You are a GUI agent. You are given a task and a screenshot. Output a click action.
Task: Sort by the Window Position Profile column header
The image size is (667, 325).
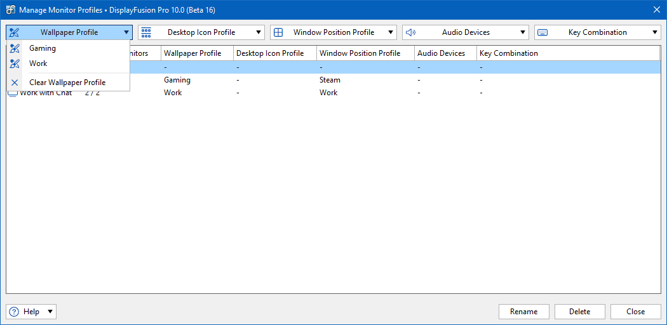click(x=365, y=53)
